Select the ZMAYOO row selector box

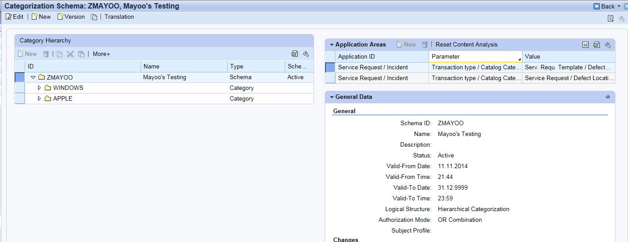click(20, 77)
